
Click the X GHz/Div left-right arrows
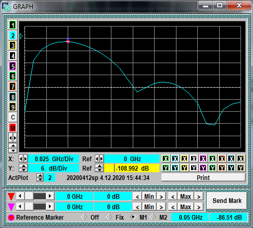click(x=23, y=159)
